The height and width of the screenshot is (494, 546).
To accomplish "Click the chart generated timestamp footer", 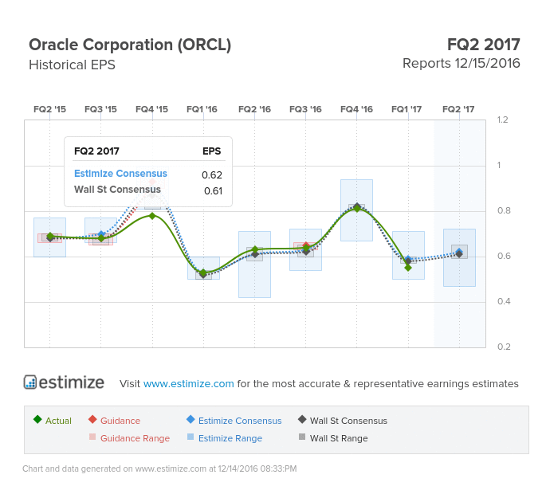I will pos(159,469).
